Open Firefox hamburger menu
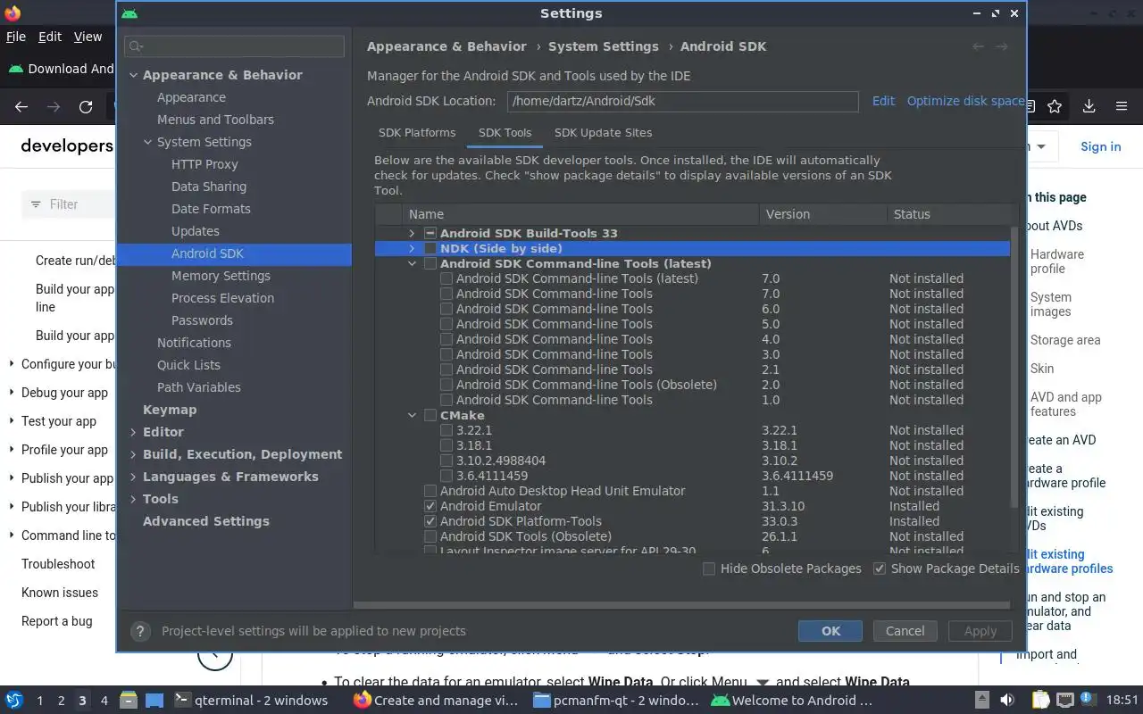 (1122, 107)
